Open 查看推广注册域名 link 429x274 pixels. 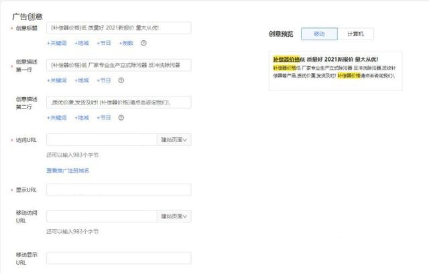pyautogui.click(x=68, y=170)
